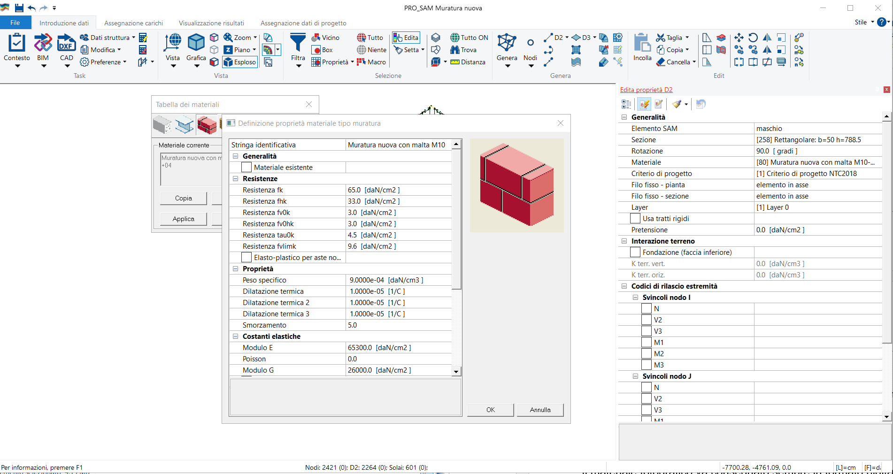Collapse the Resistenze section
This screenshot has width=893, height=474.
236,179
